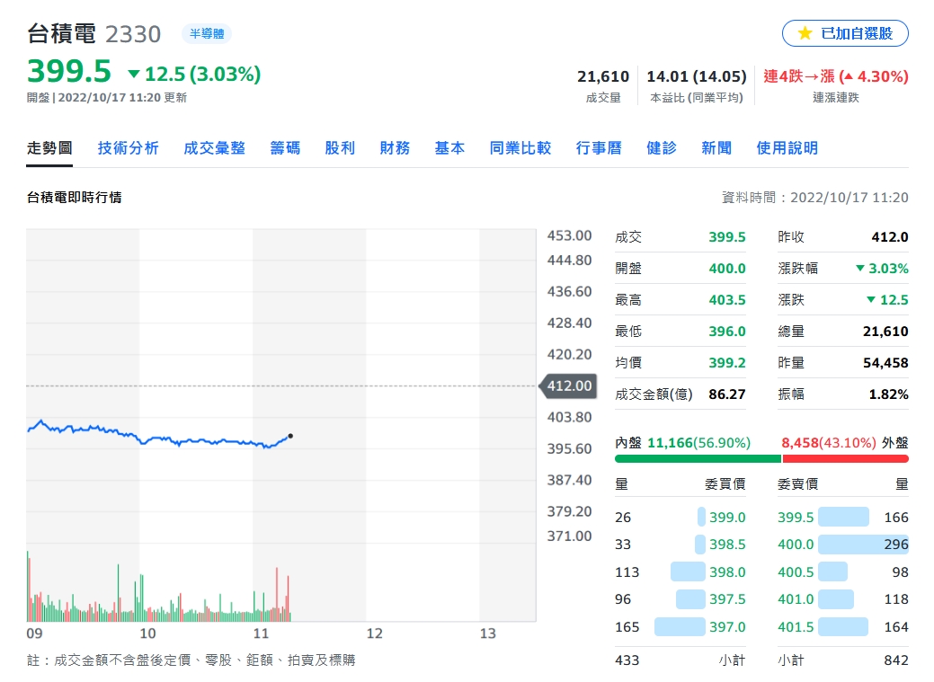Click the star icon in 已加自選股 button
The image size is (934, 682).
pos(805,33)
